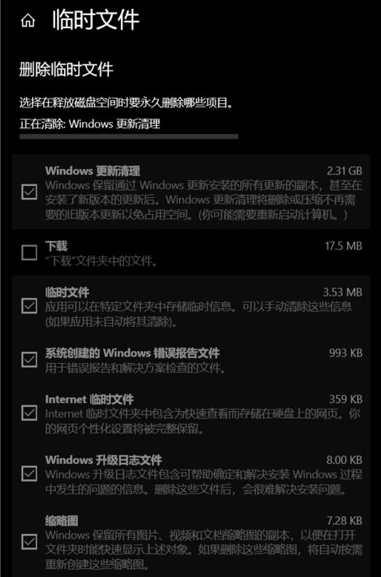Image resolution: width=381 pixels, height=577 pixels.
Task: Toggle the 缩略图 checkbox
Action: 30,542
